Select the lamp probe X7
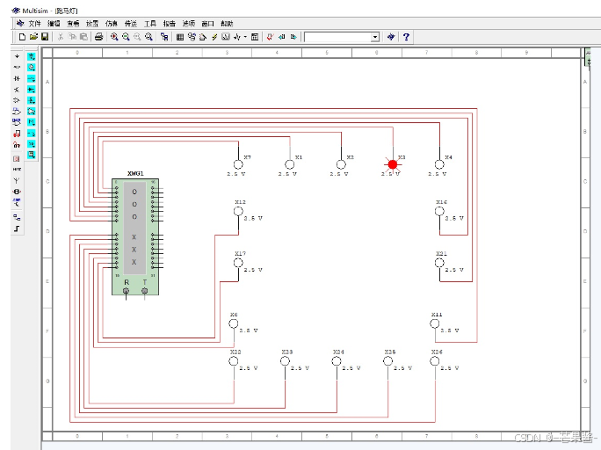The image size is (601, 450). click(x=238, y=164)
